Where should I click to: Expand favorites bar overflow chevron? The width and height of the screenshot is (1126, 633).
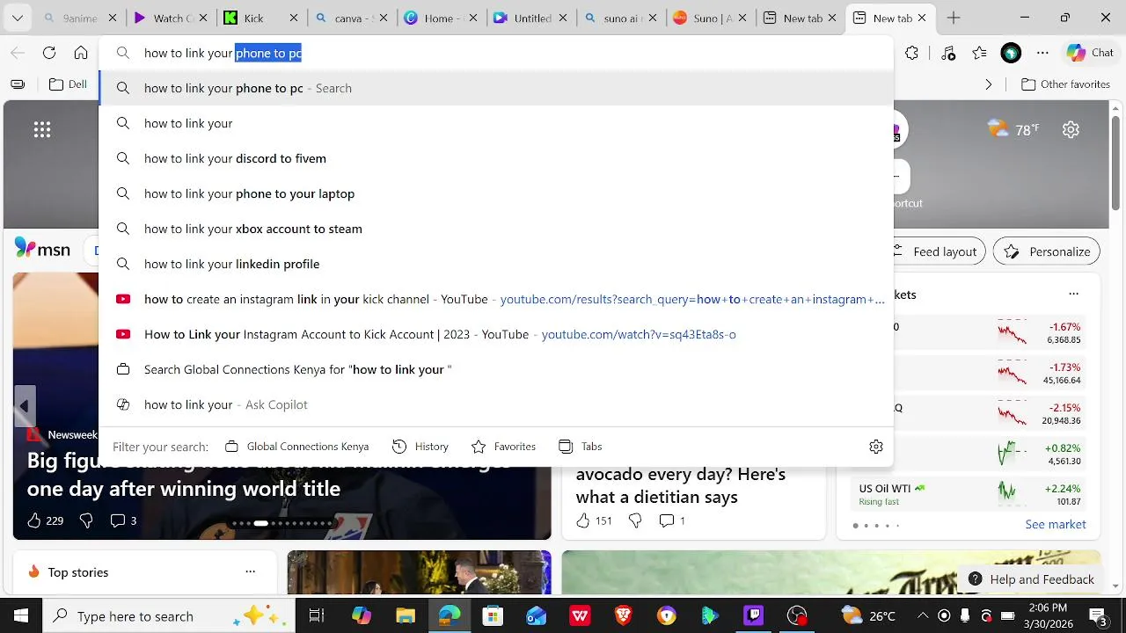(989, 84)
